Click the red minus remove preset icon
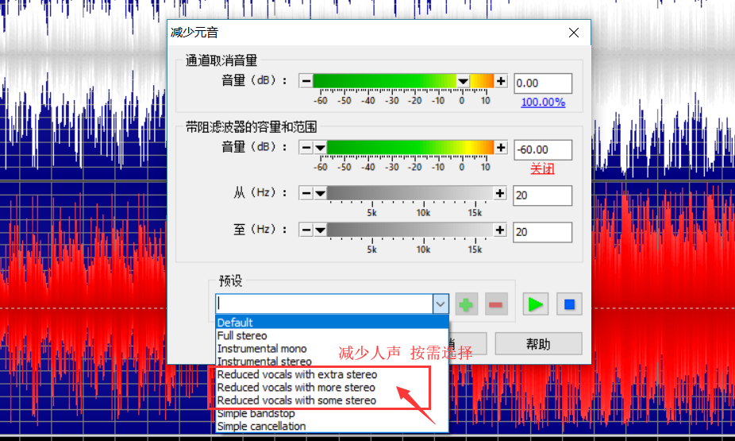 click(x=496, y=304)
